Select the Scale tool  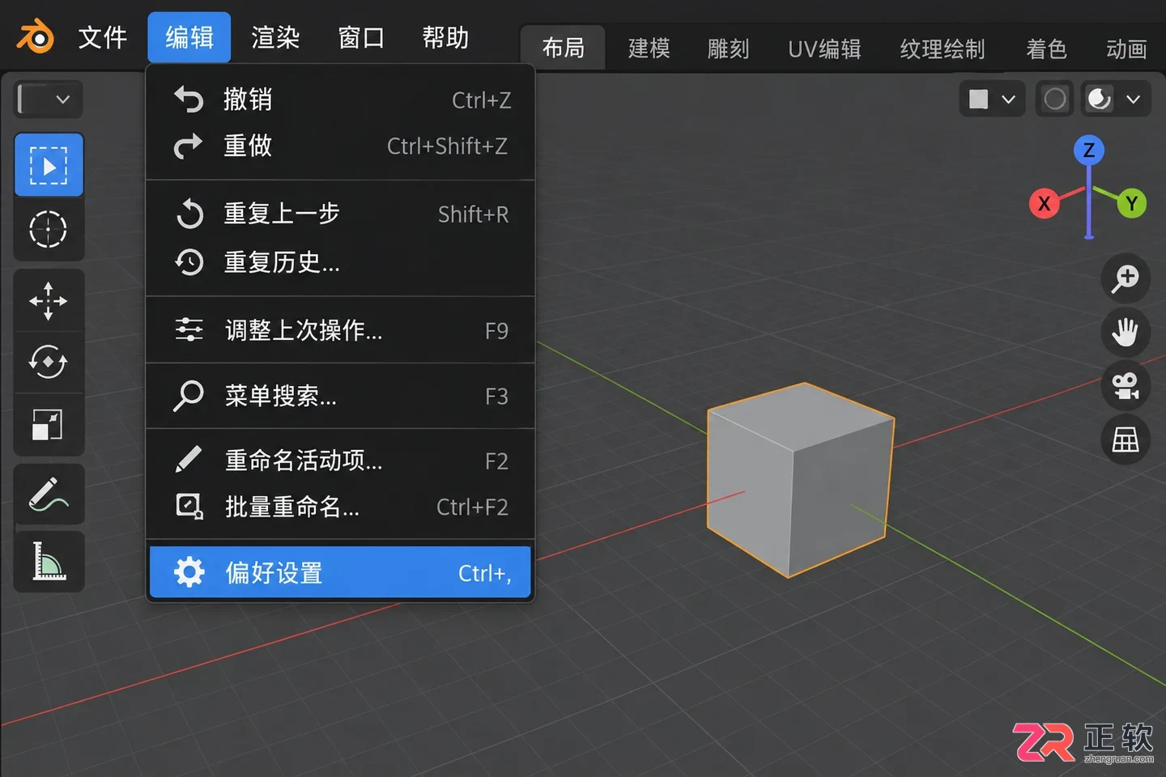click(49, 425)
